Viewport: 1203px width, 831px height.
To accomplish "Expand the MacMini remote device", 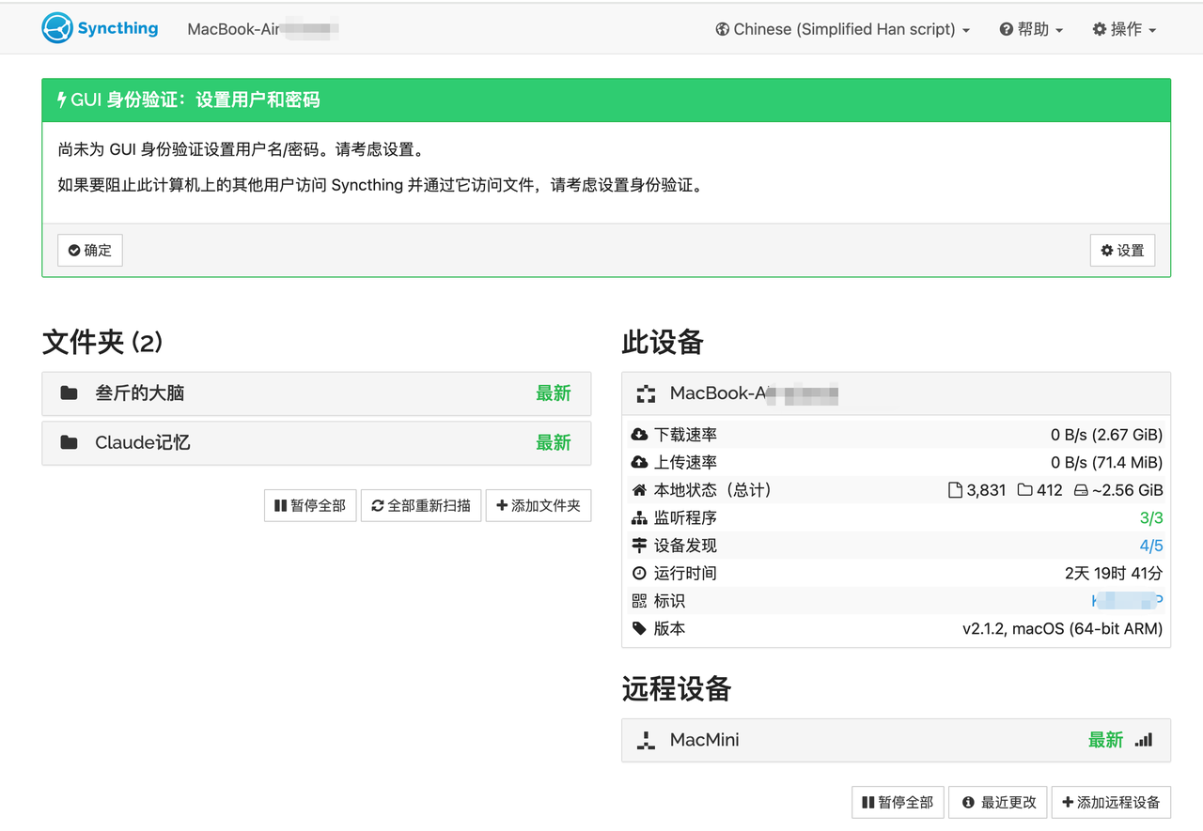I will 896,740.
